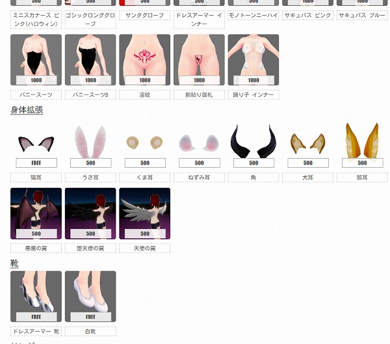Image resolution: width=390 pixels, height=344 pixels.
Task: Click the サンタグローブ name label
Action: coord(144,15)
